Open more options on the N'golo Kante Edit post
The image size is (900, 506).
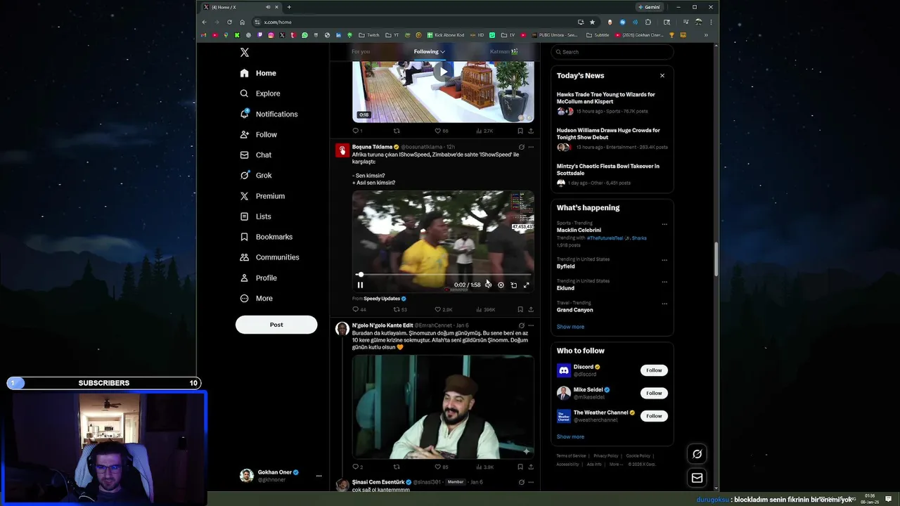click(x=530, y=325)
